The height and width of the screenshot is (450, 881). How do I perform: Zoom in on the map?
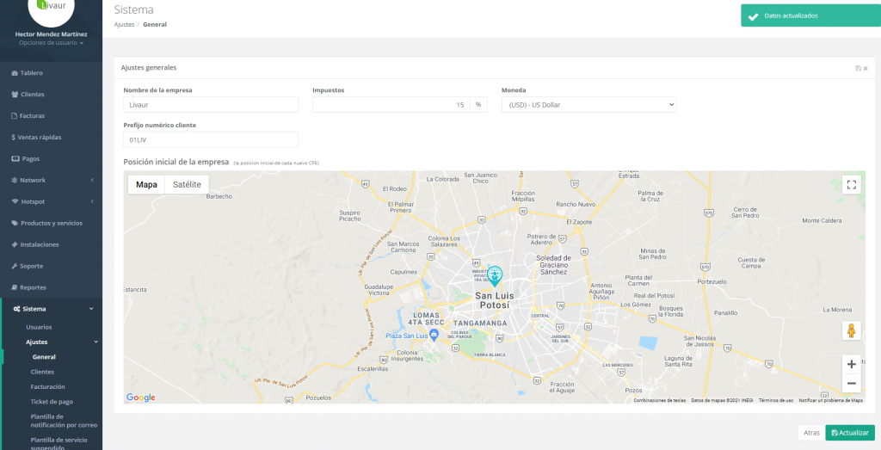click(x=851, y=364)
